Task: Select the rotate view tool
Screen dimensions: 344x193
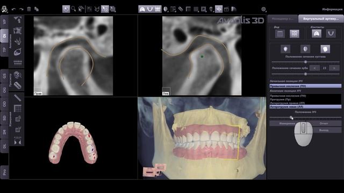Action: tap(66, 9)
